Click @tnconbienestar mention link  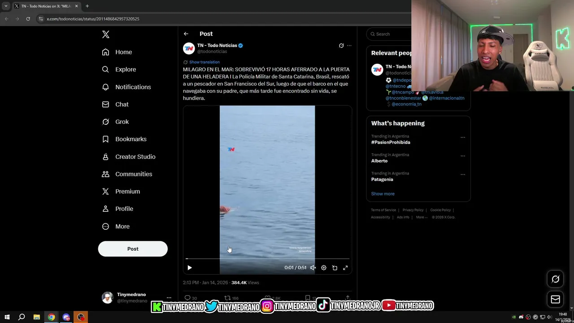pos(404,98)
